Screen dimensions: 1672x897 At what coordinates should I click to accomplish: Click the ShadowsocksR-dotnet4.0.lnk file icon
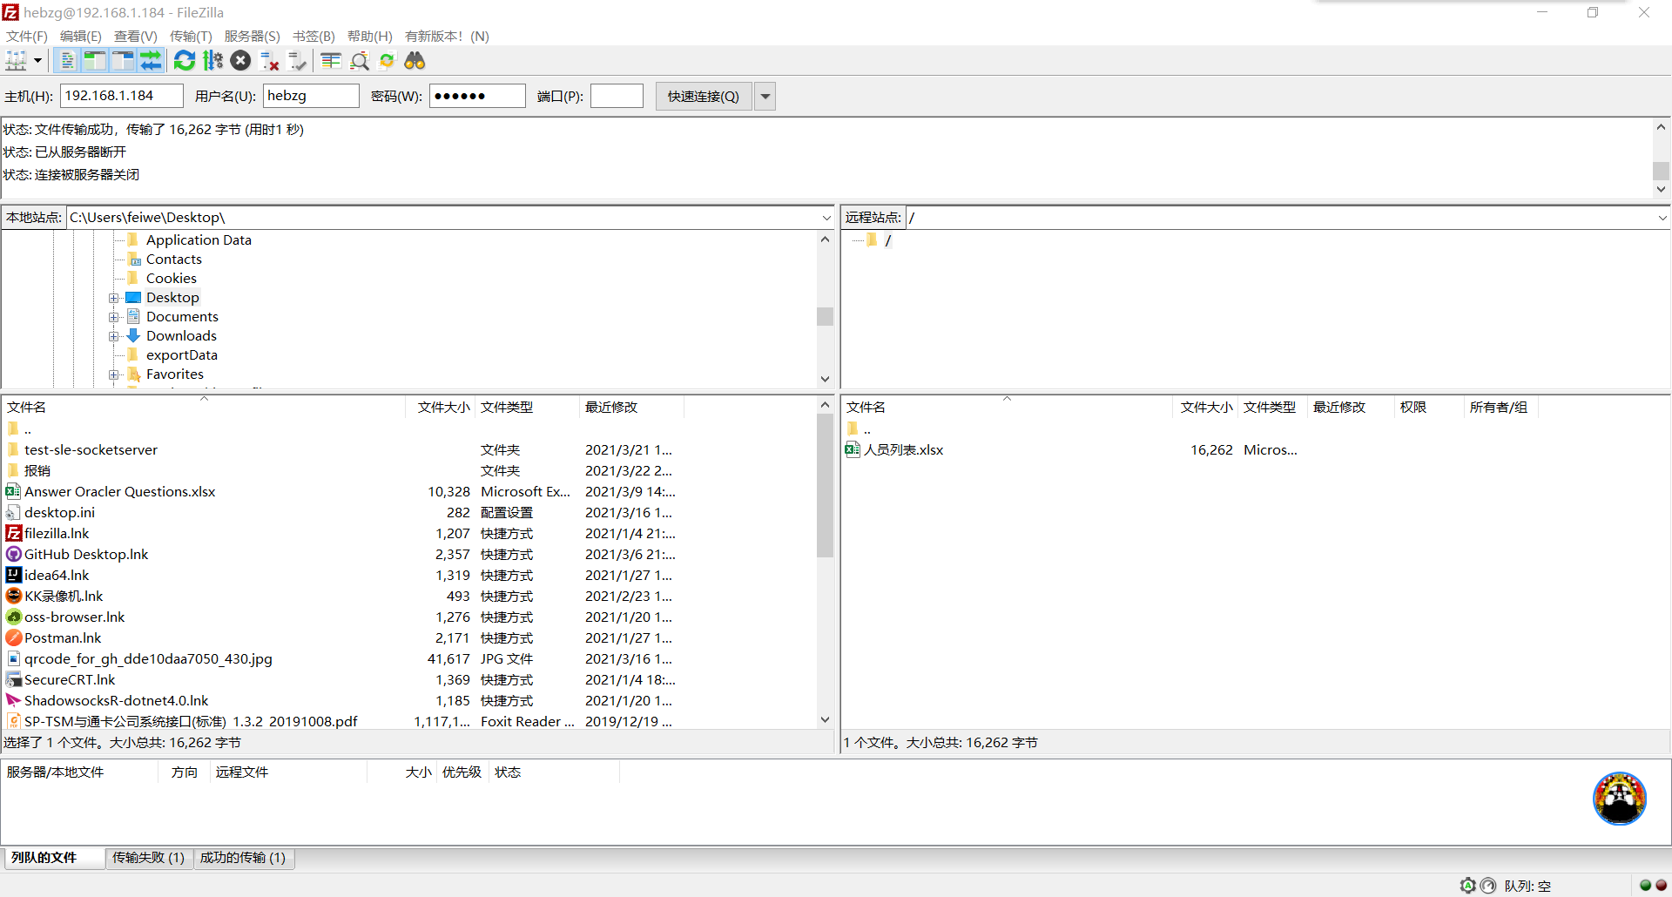coord(13,700)
